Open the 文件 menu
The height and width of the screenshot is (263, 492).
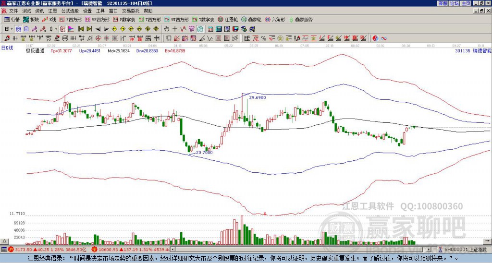pyautogui.click(x=13, y=11)
